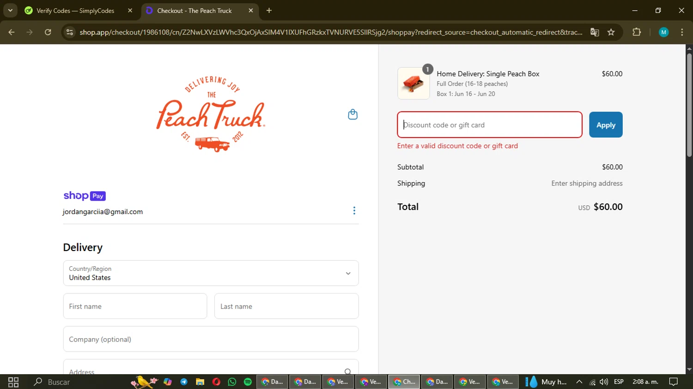Image resolution: width=693 pixels, height=389 pixels.
Task: Expand the Country/Region dropdown
Action: pyautogui.click(x=211, y=273)
